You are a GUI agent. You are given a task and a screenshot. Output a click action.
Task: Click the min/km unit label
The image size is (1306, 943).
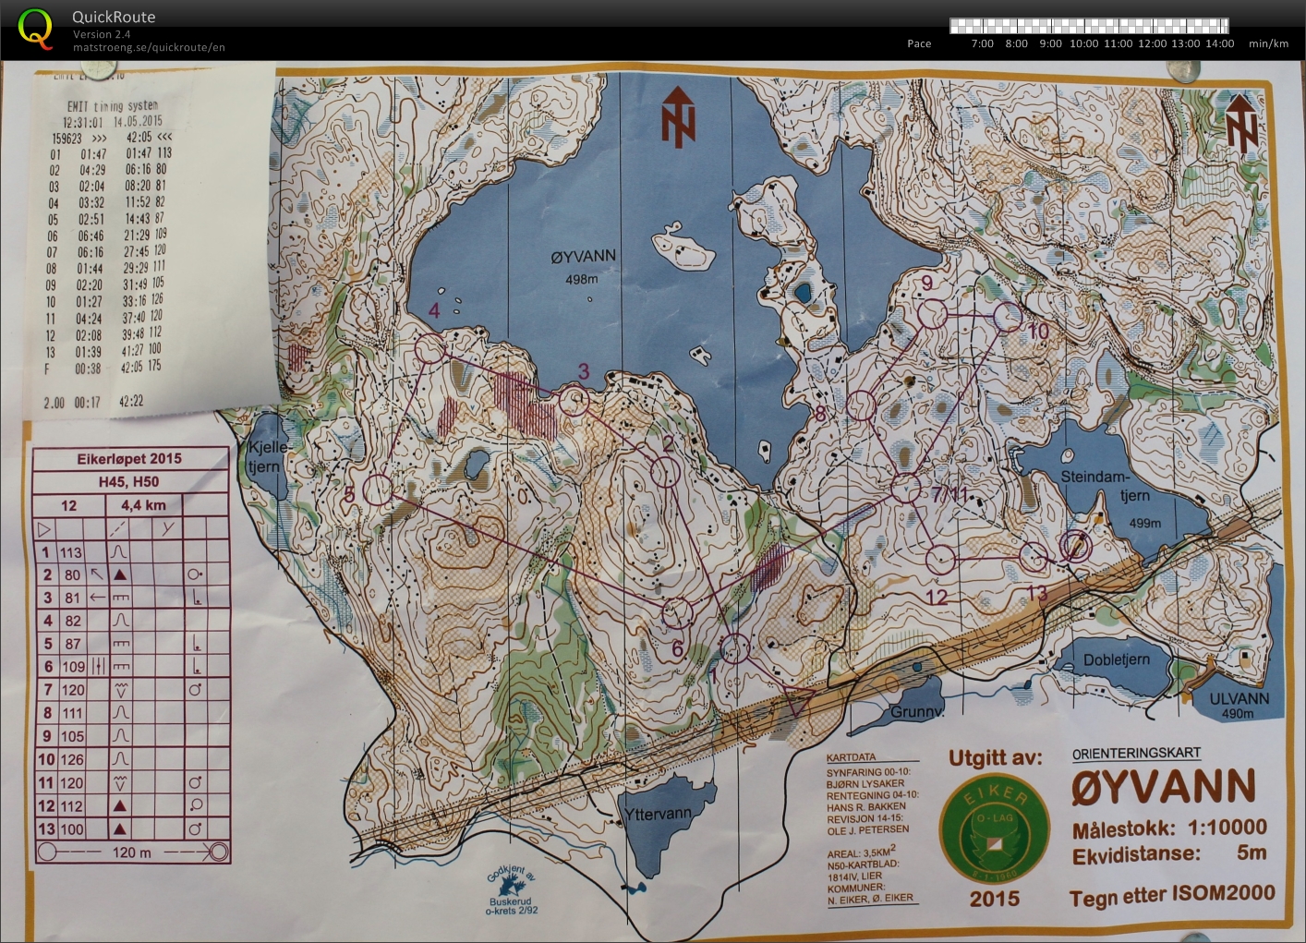point(1268,43)
